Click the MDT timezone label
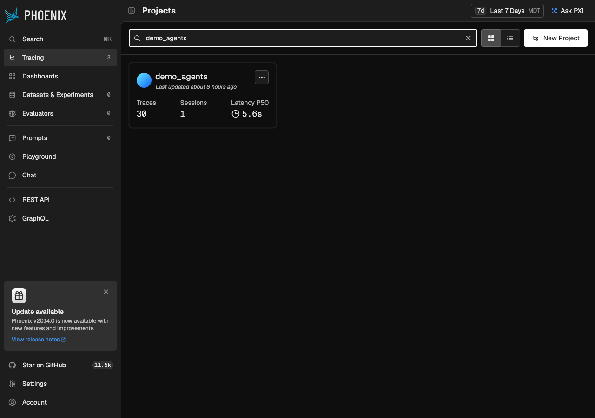 [534, 11]
